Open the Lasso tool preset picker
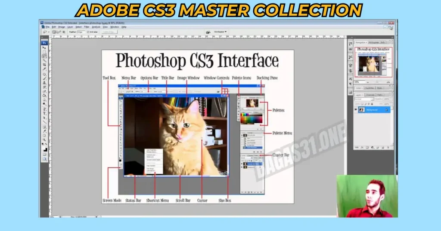This screenshot has height=231, width=441. pos(46,32)
